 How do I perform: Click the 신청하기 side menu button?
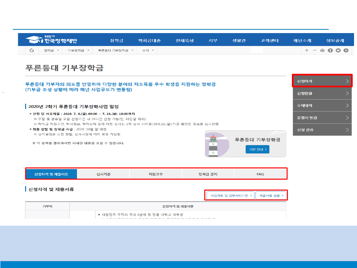[322, 81]
